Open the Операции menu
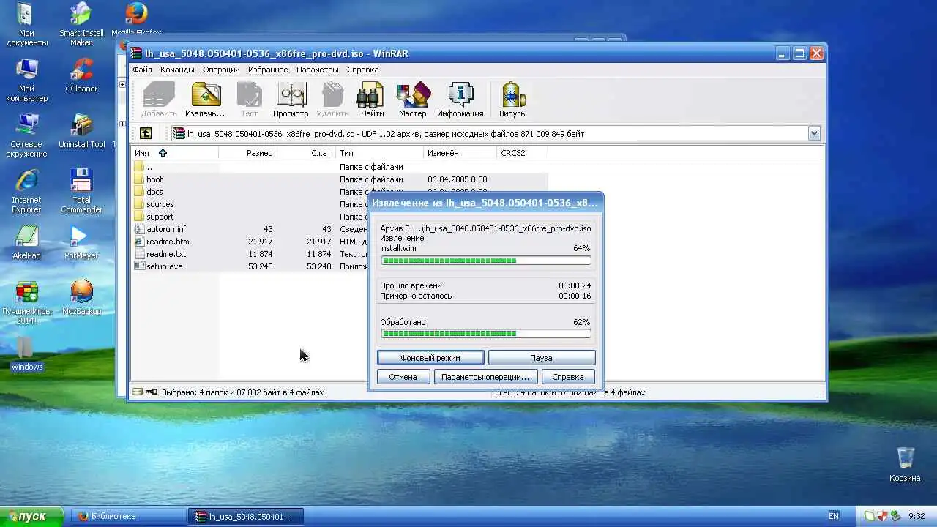Image resolution: width=937 pixels, height=527 pixels. coord(221,70)
